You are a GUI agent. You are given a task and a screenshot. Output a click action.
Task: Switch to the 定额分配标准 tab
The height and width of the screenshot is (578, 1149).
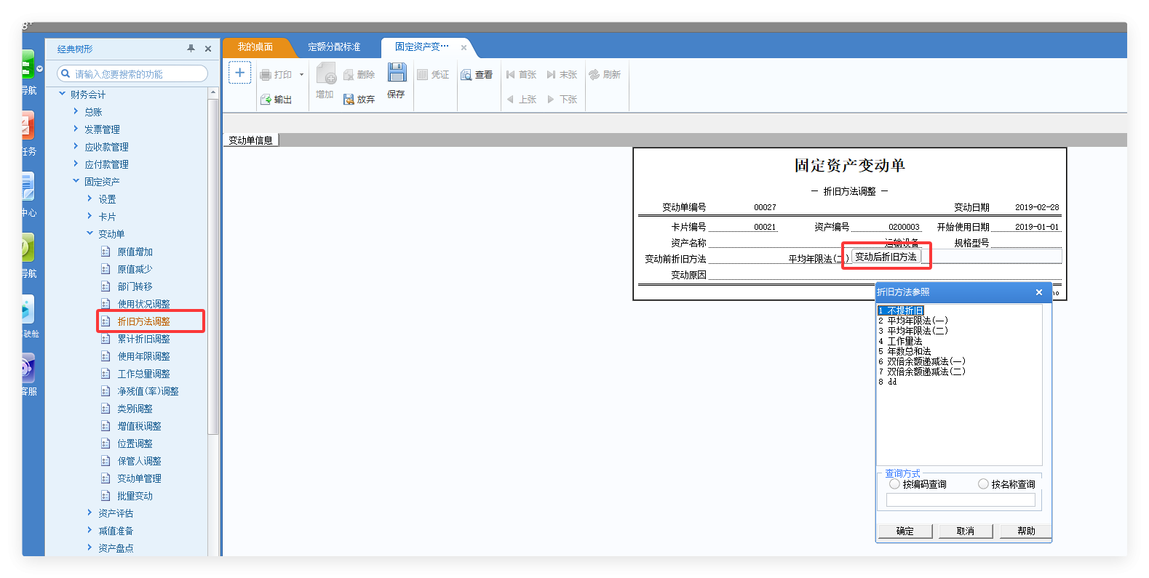[x=334, y=47]
